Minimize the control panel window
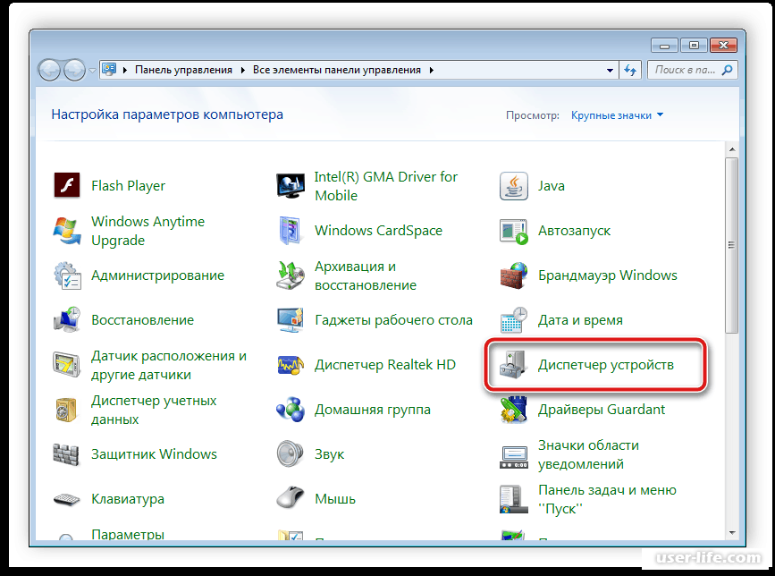This screenshot has height=576, width=775. pyautogui.click(x=664, y=46)
